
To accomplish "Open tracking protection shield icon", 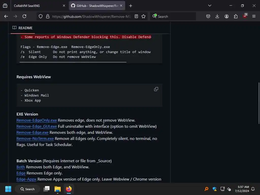I will [41, 16].
